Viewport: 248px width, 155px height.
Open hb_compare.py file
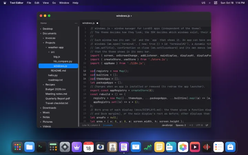click(58, 61)
